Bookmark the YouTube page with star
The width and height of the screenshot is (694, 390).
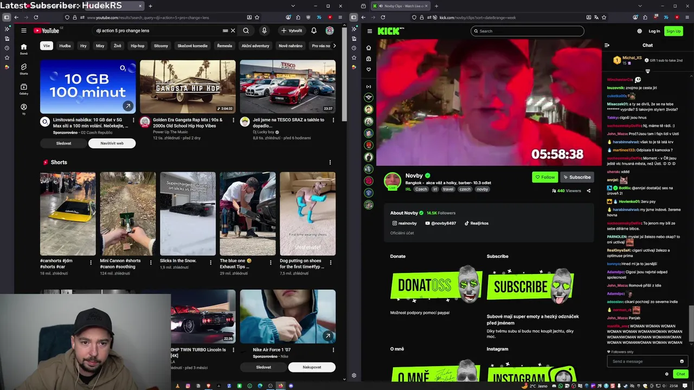(256, 17)
